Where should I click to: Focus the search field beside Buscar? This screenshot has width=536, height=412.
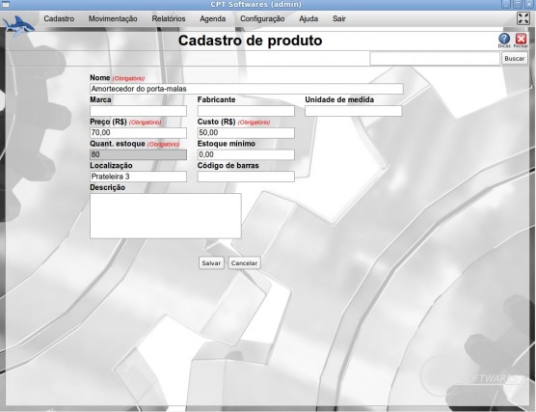(x=435, y=59)
